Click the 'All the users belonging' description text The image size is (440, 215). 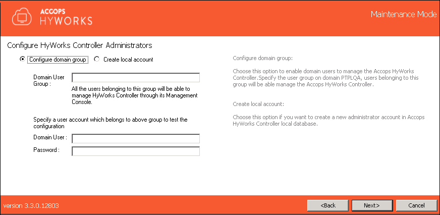pos(134,95)
